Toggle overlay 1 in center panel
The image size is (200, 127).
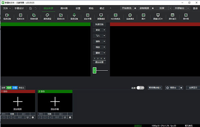(x=95, y=58)
